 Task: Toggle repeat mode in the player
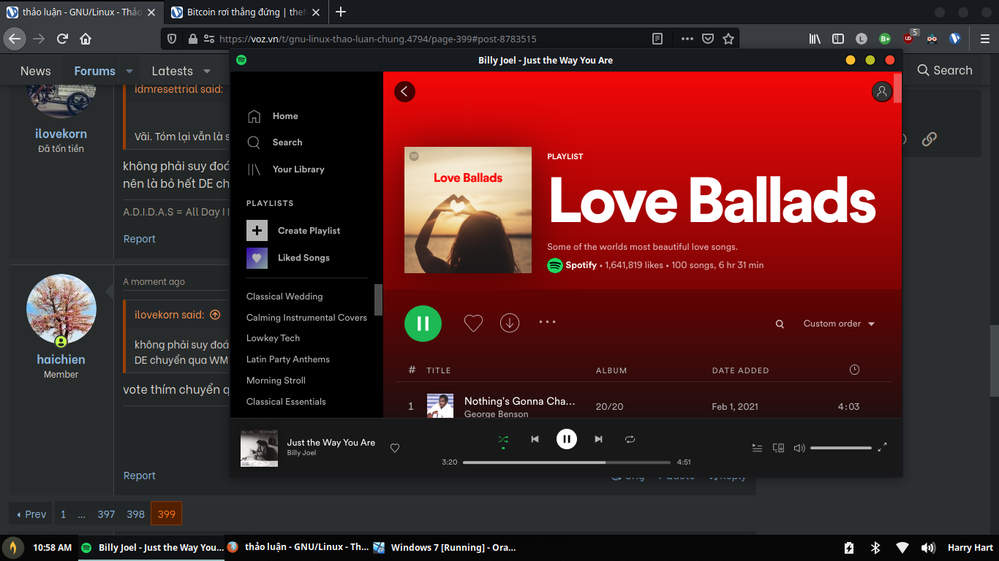point(630,439)
